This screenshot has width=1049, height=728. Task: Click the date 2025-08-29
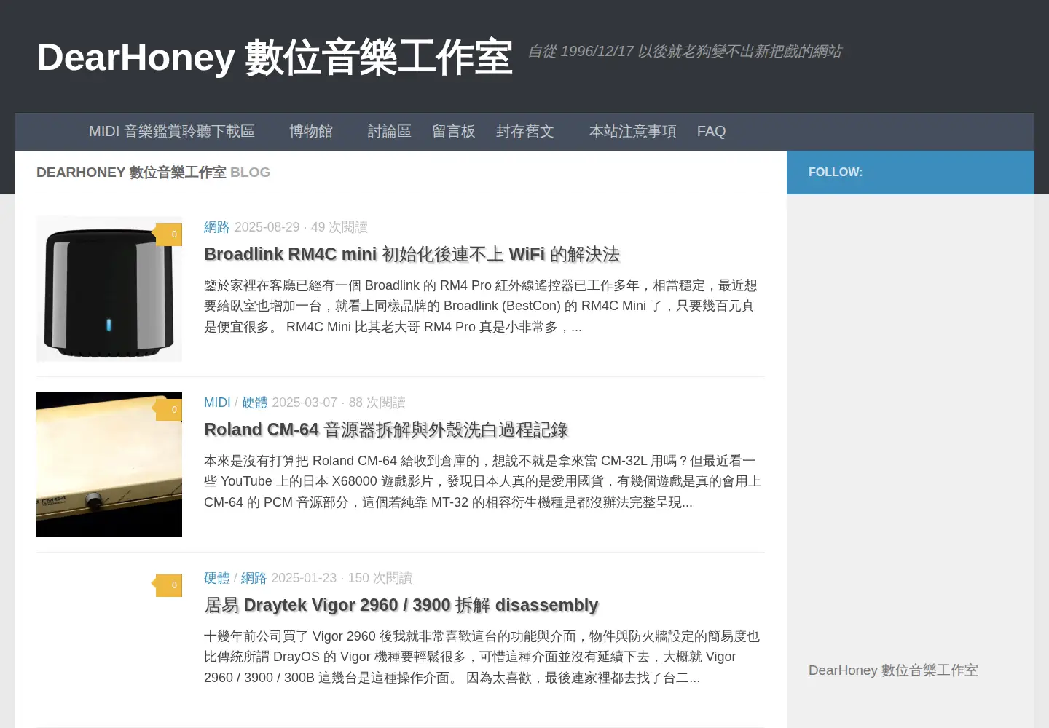(267, 227)
